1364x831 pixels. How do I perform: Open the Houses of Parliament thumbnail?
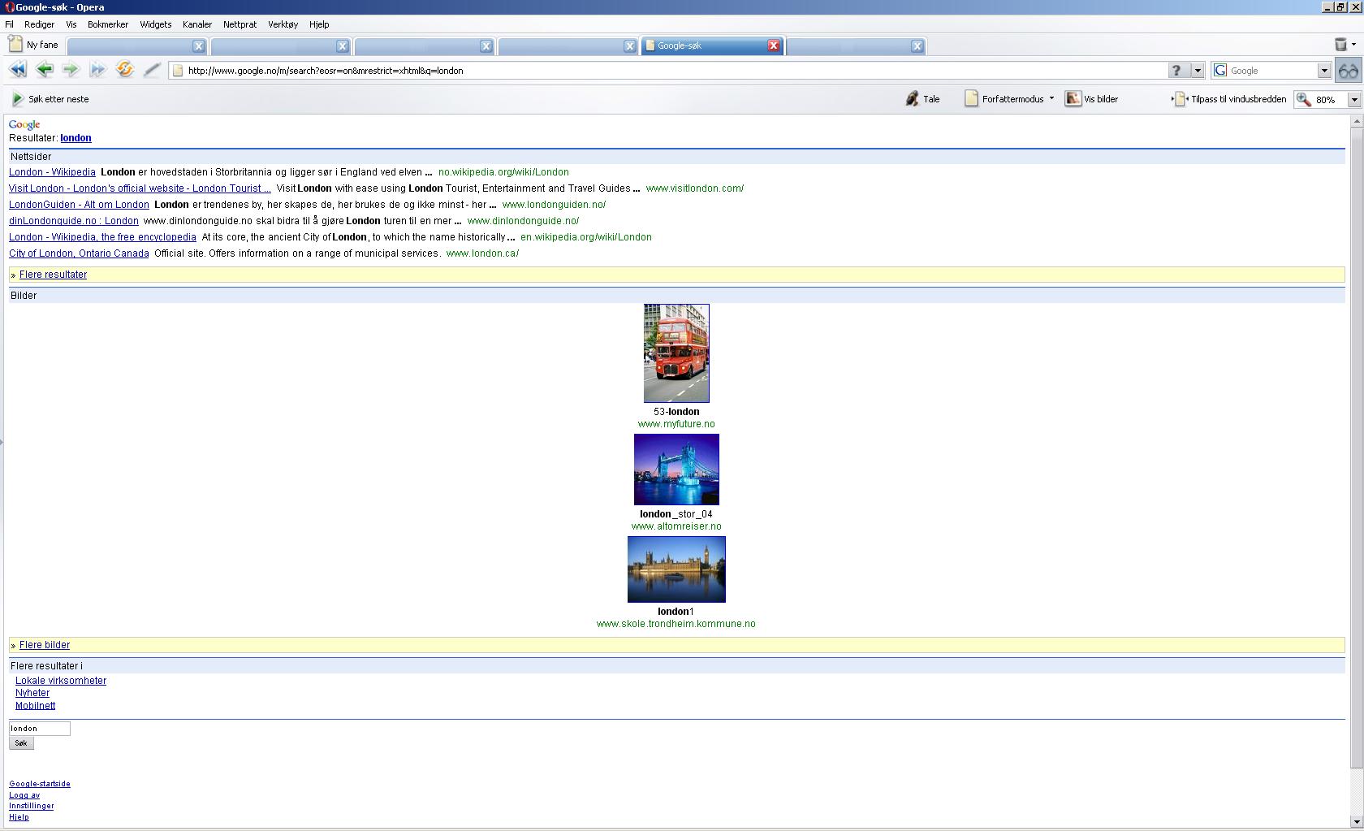[x=676, y=569]
